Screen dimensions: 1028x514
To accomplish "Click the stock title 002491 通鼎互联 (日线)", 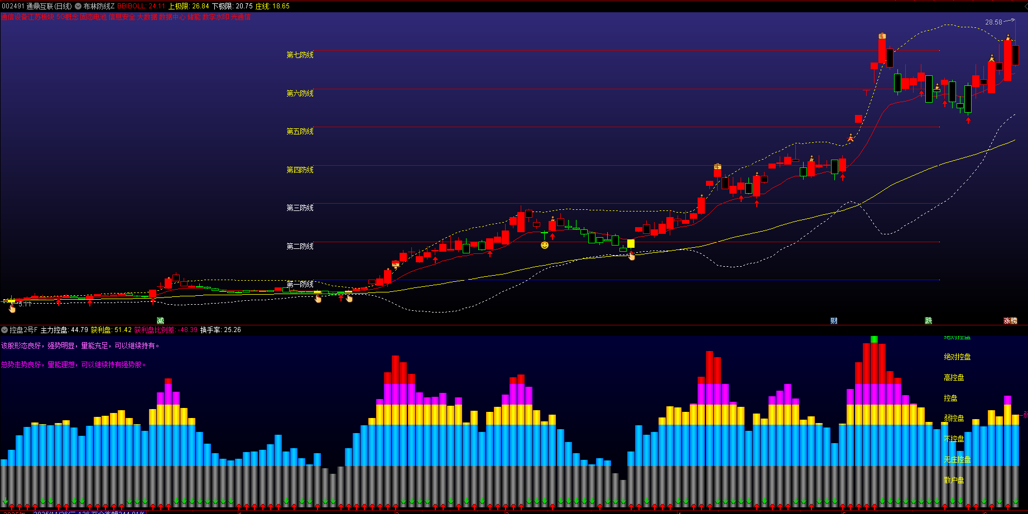I will pos(37,6).
